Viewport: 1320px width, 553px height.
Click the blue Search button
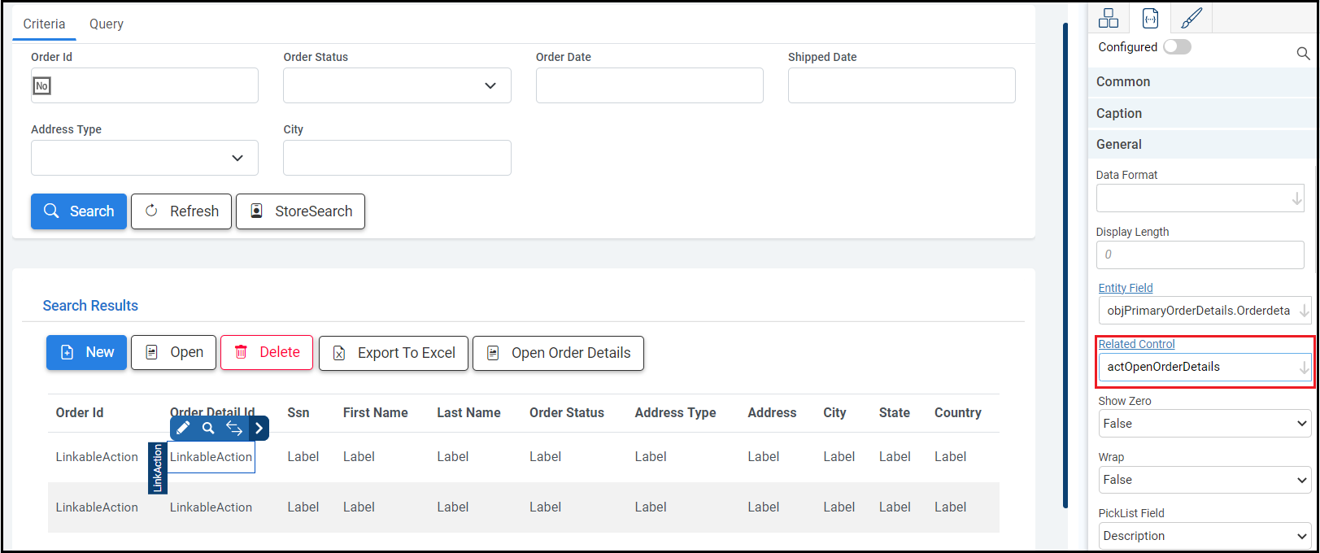79,211
